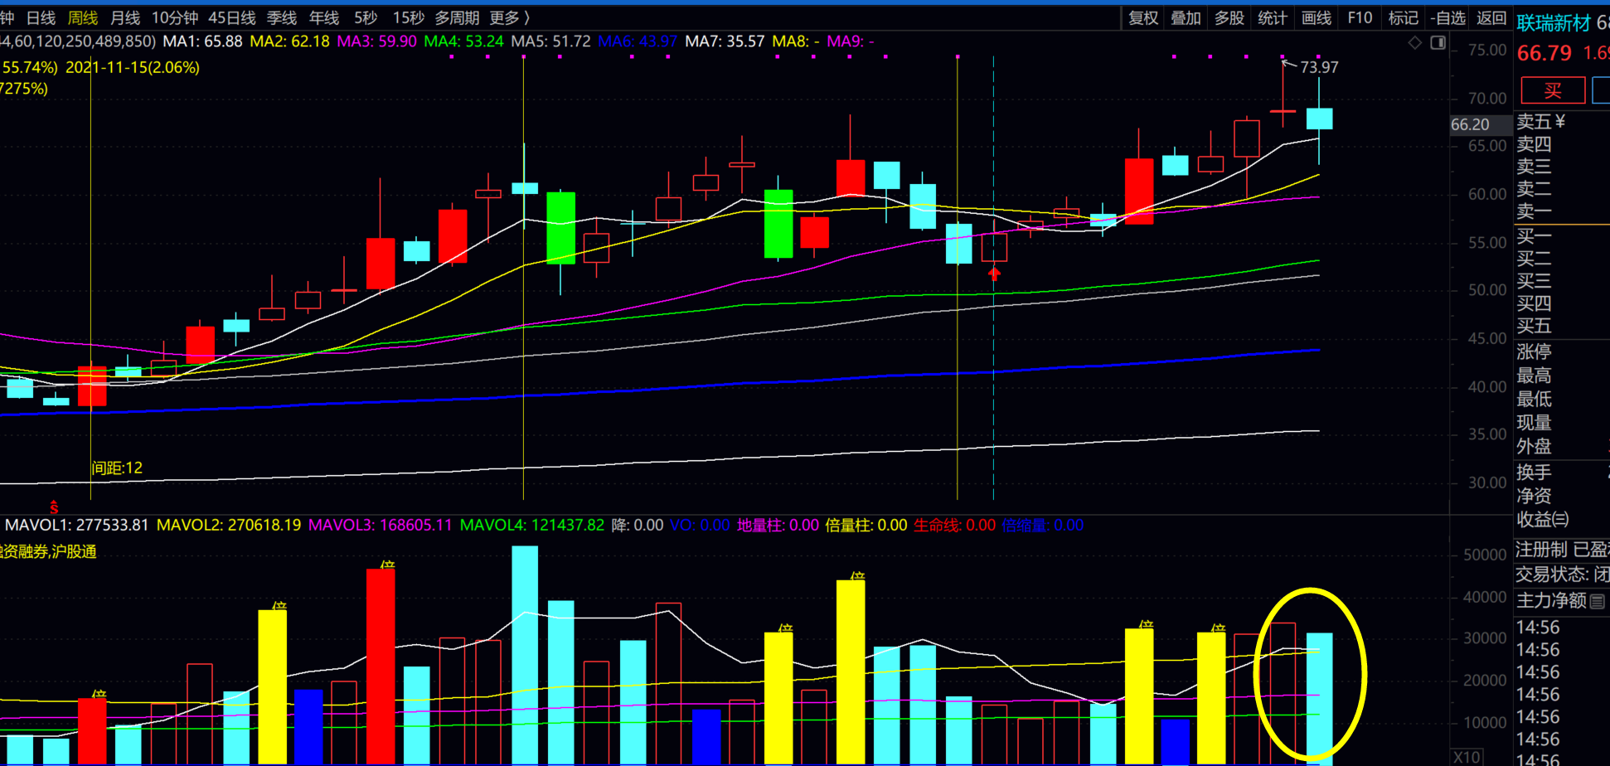Switch to 月线 monthly chart tab

[125, 18]
